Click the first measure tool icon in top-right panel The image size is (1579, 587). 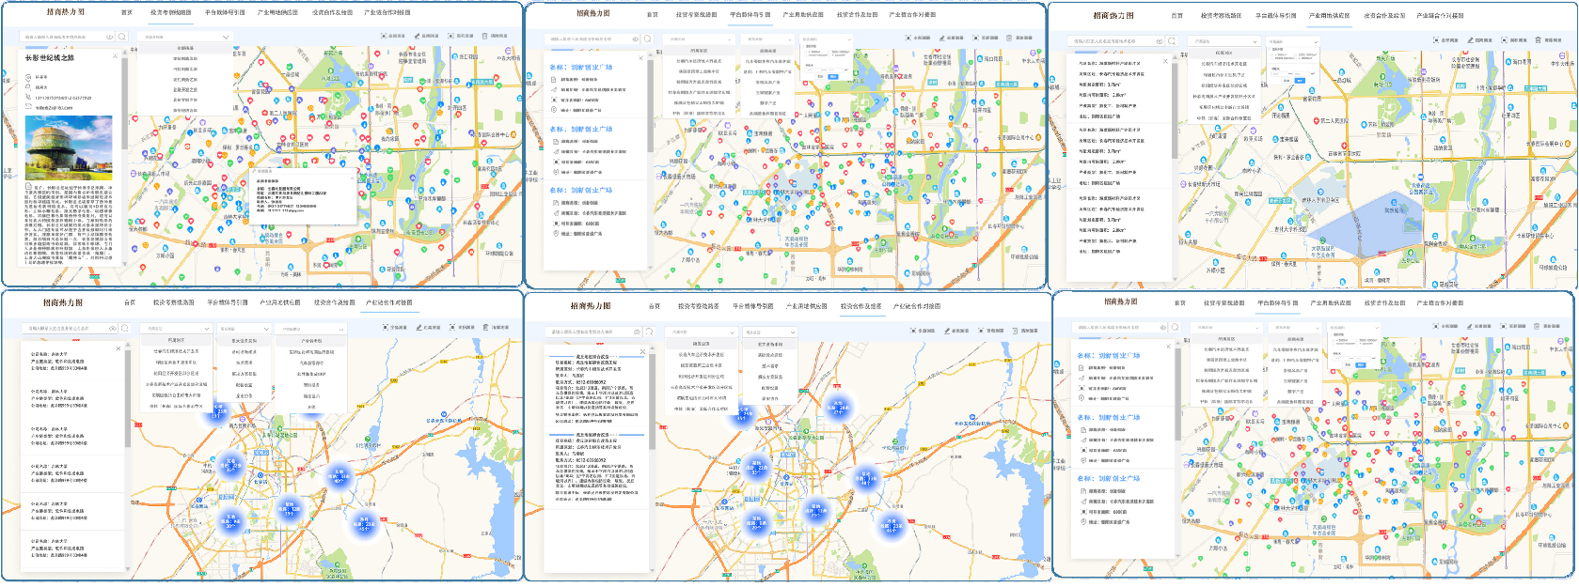(1437, 40)
